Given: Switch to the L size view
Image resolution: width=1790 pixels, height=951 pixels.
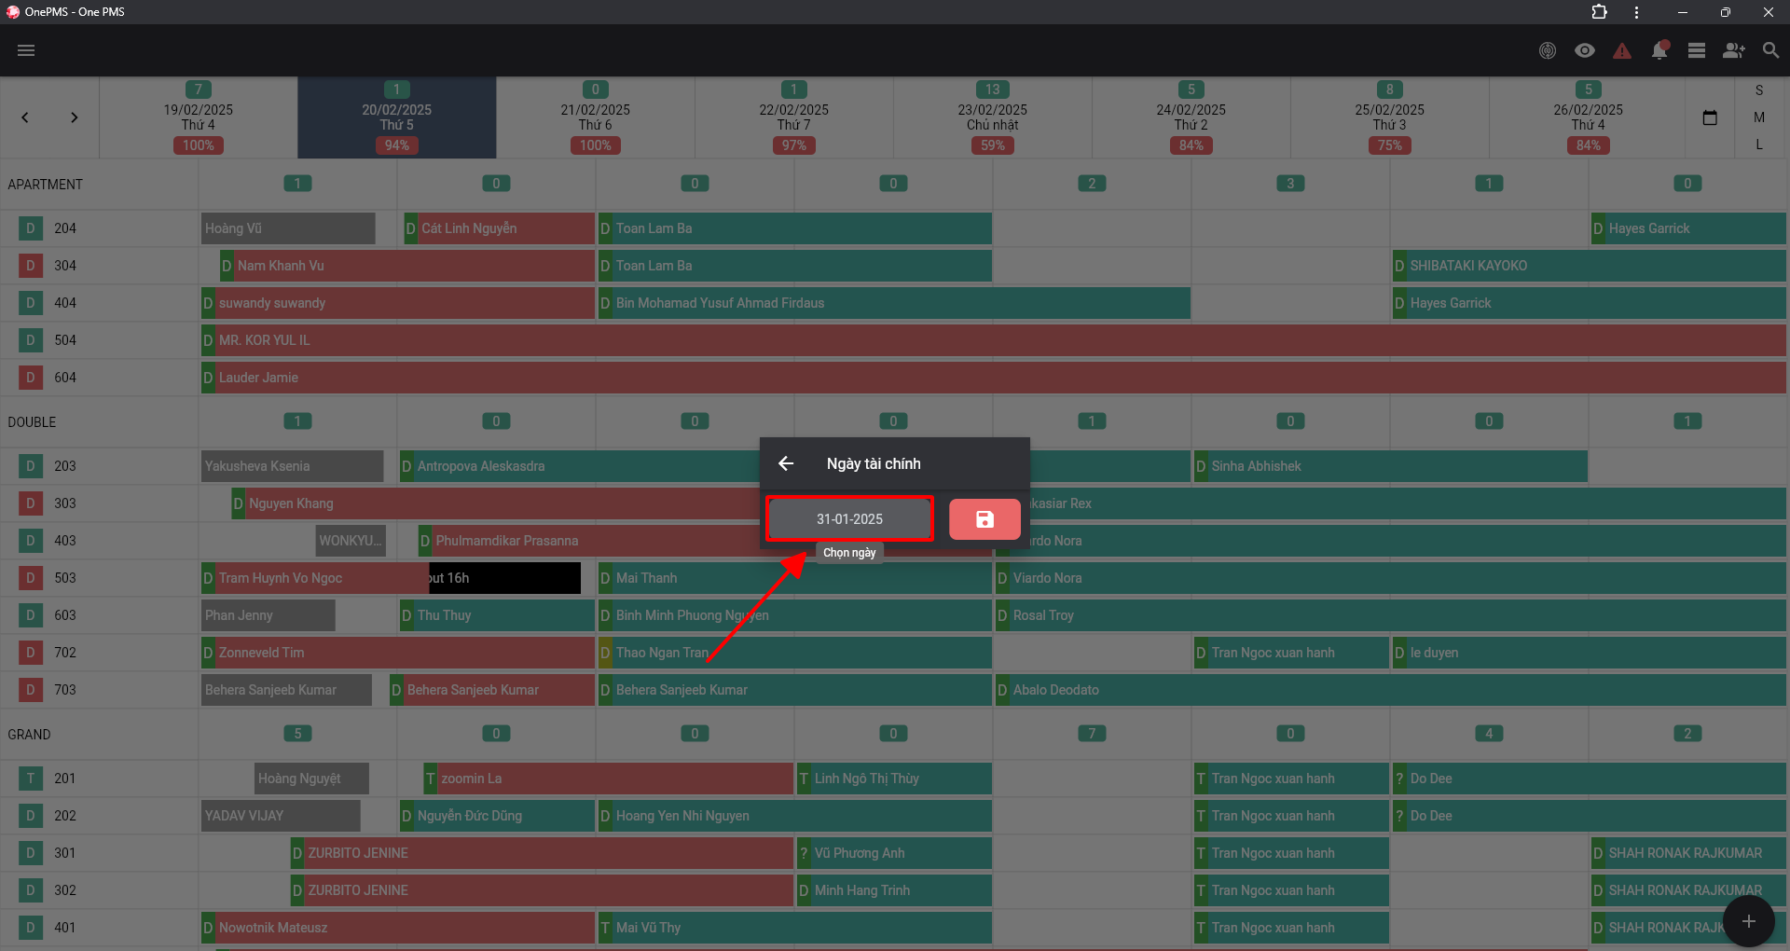Looking at the screenshot, I should click(1759, 145).
